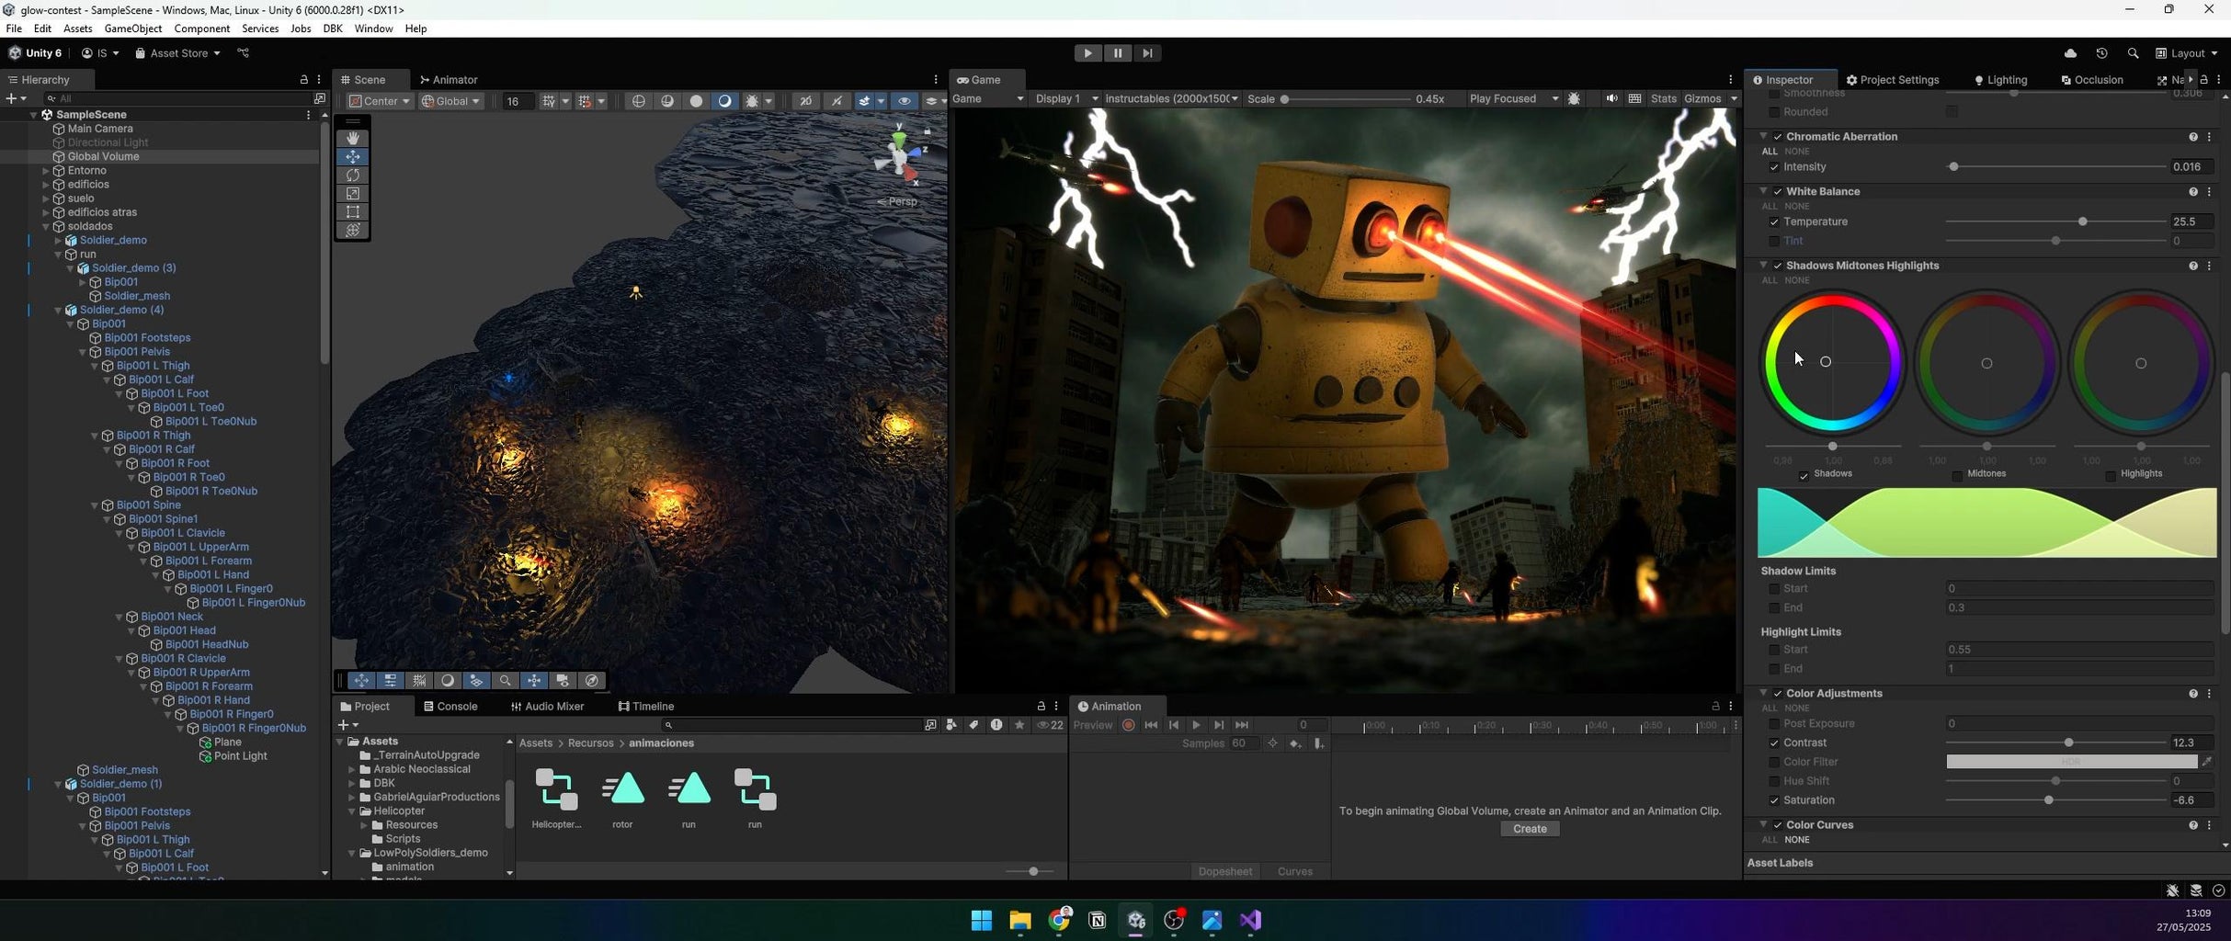This screenshot has width=2231, height=941.
Task: Select the Hand view tool
Action: point(352,138)
